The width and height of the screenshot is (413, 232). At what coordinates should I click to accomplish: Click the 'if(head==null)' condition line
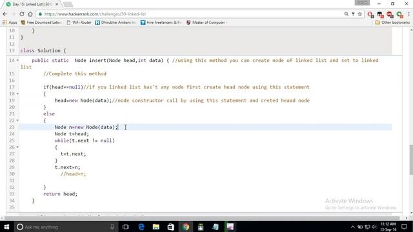coord(63,87)
